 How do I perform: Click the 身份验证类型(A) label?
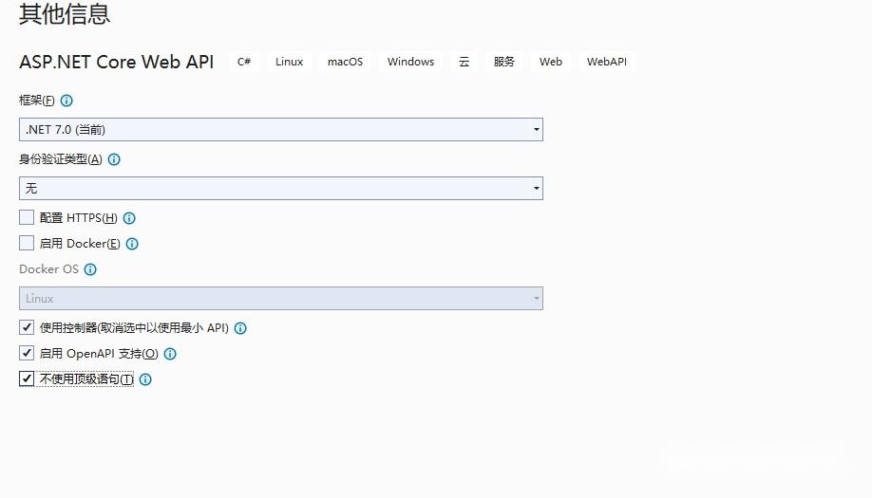click(x=61, y=159)
